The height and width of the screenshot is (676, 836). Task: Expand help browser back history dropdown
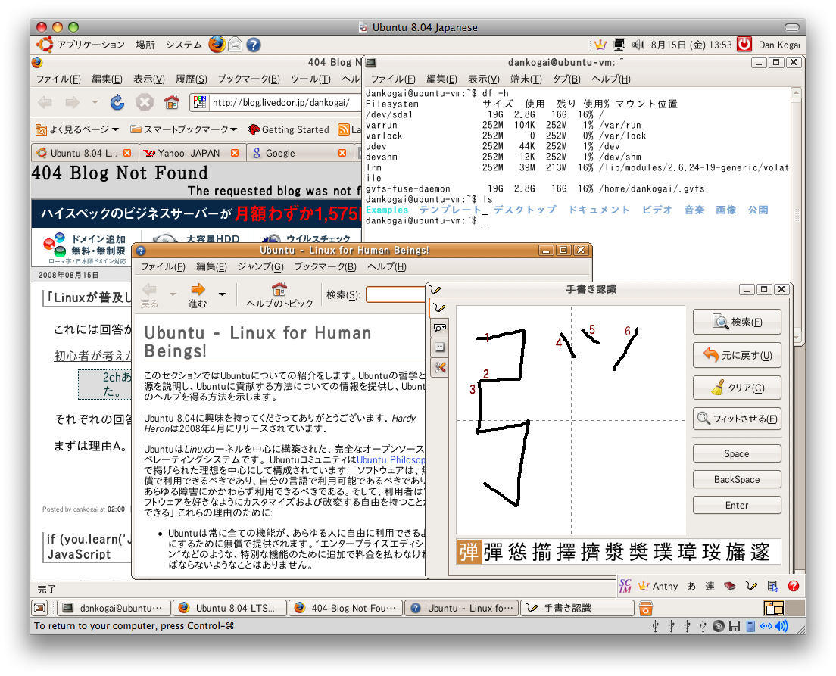(172, 294)
